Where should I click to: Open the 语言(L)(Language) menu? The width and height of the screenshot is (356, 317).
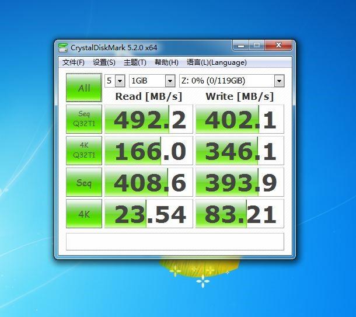click(x=217, y=62)
